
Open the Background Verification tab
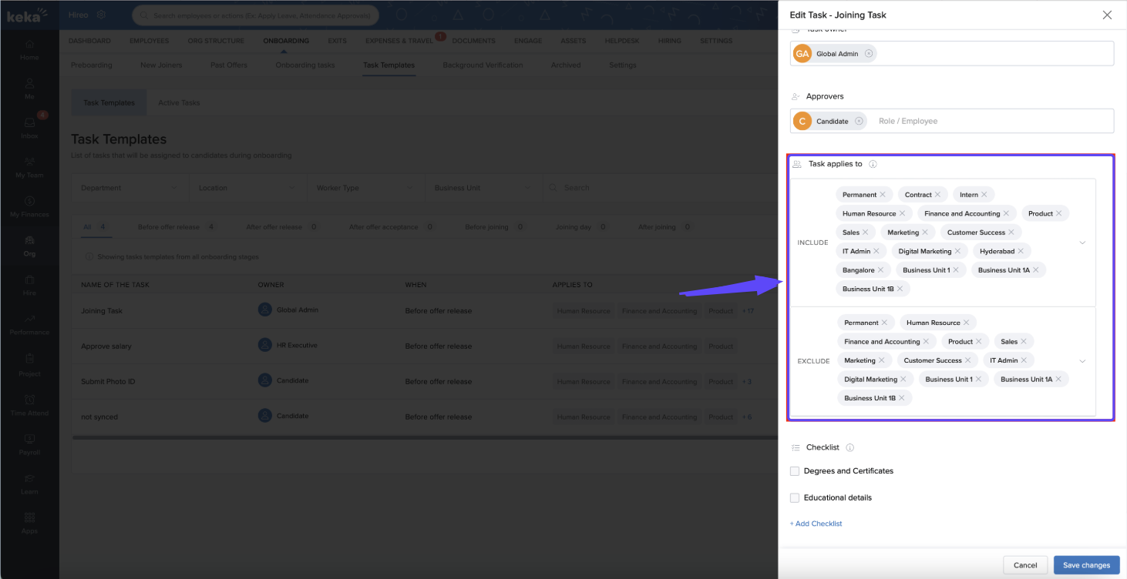coord(483,65)
